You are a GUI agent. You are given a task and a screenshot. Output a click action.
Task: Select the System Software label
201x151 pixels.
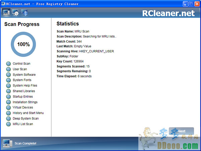[24, 74]
